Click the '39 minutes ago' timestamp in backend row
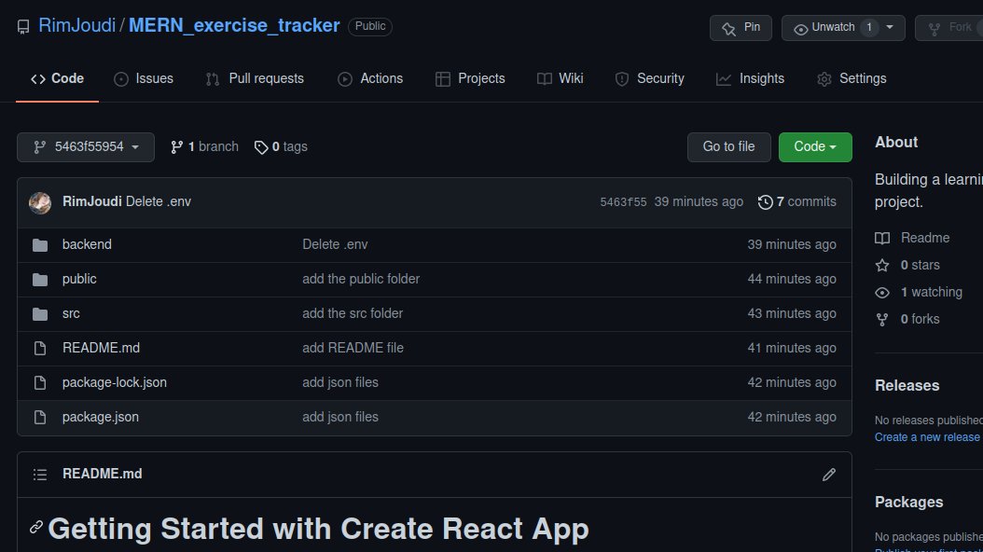 [x=792, y=244]
